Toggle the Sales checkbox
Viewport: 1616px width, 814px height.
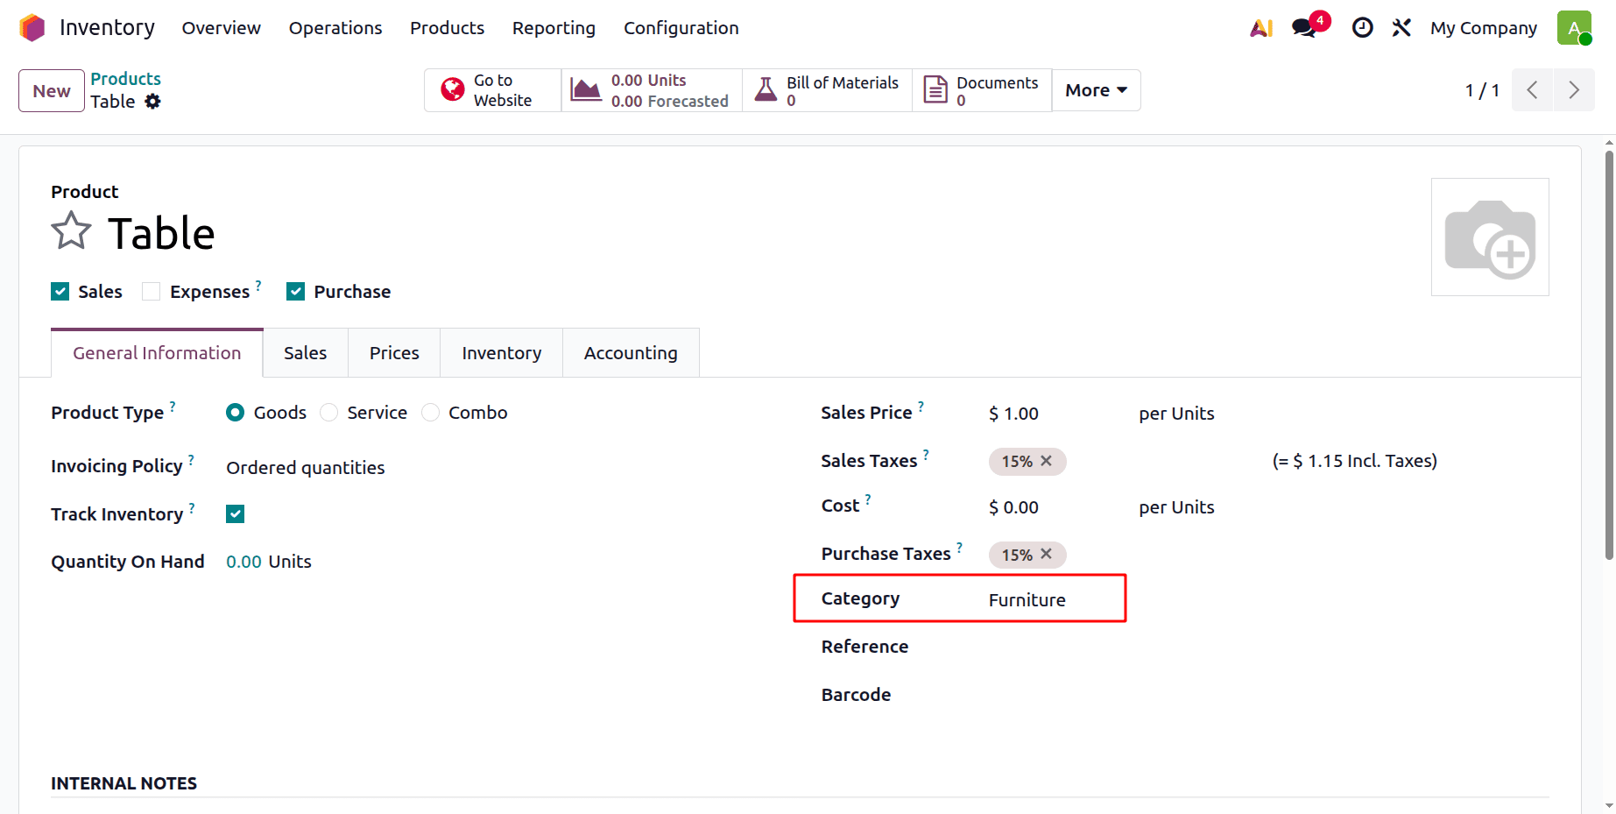click(x=60, y=292)
